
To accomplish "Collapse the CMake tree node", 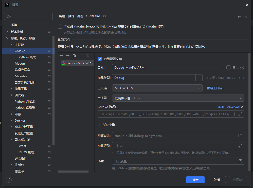I will [11, 51].
